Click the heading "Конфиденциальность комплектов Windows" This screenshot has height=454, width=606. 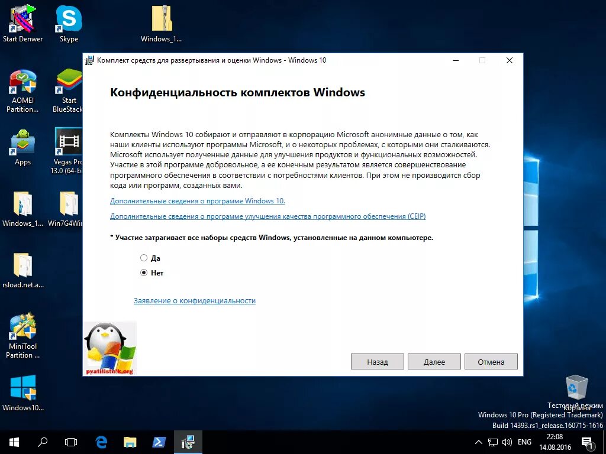237,93
